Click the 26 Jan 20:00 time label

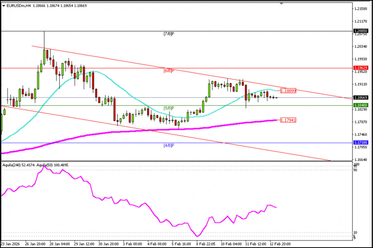[35, 244]
